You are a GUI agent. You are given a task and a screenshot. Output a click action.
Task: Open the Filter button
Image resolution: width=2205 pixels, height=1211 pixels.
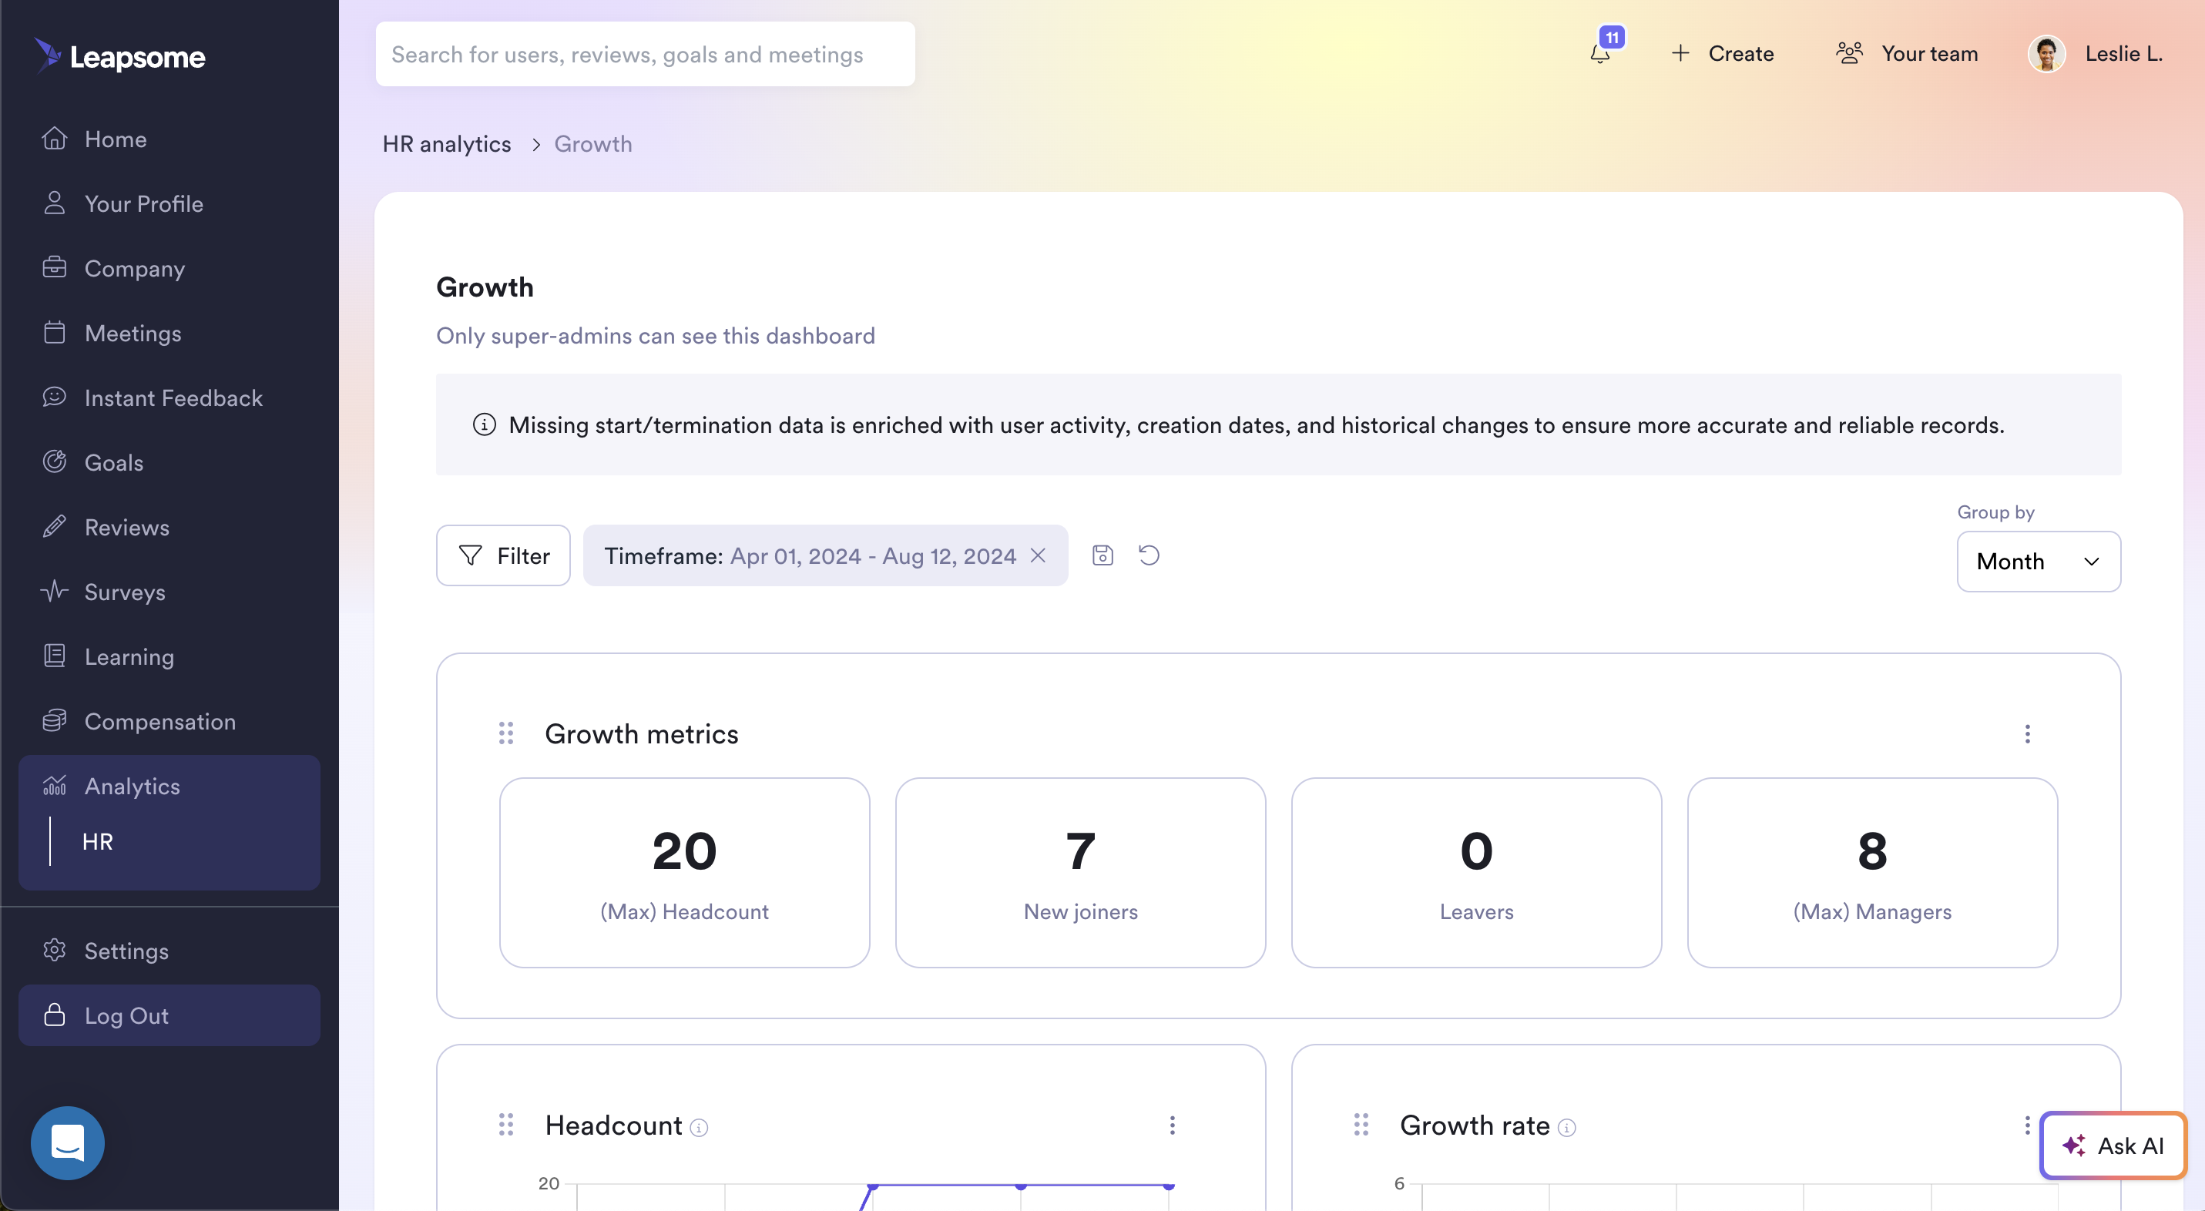[x=503, y=555]
